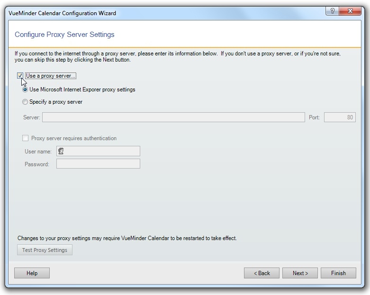Click Finish to complete the wizard
370x295 pixels.
[x=338, y=273]
